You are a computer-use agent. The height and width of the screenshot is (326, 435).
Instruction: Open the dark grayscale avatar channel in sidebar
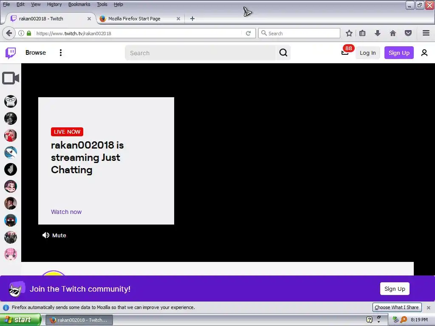click(11, 118)
